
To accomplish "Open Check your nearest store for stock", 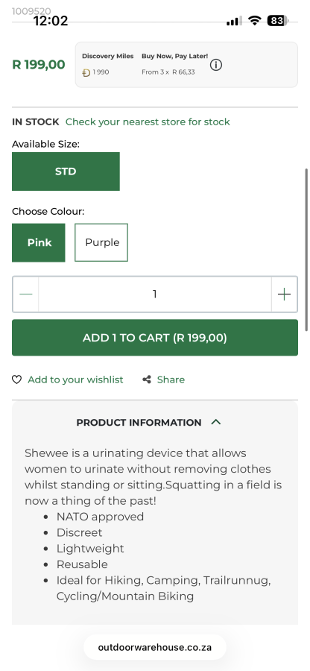I will click(x=148, y=122).
